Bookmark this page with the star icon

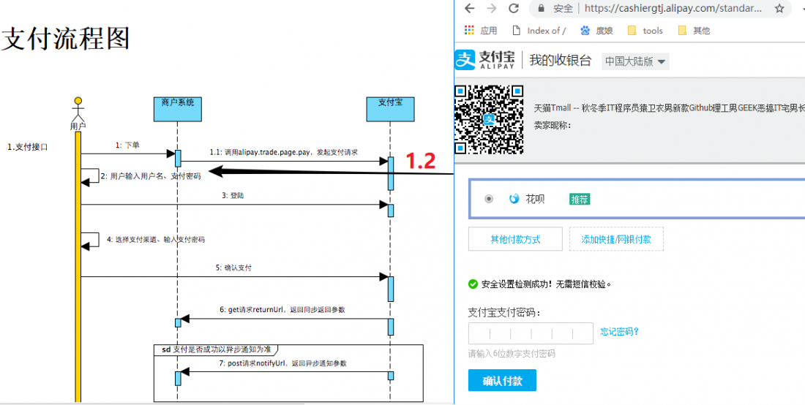(x=779, y=8)
